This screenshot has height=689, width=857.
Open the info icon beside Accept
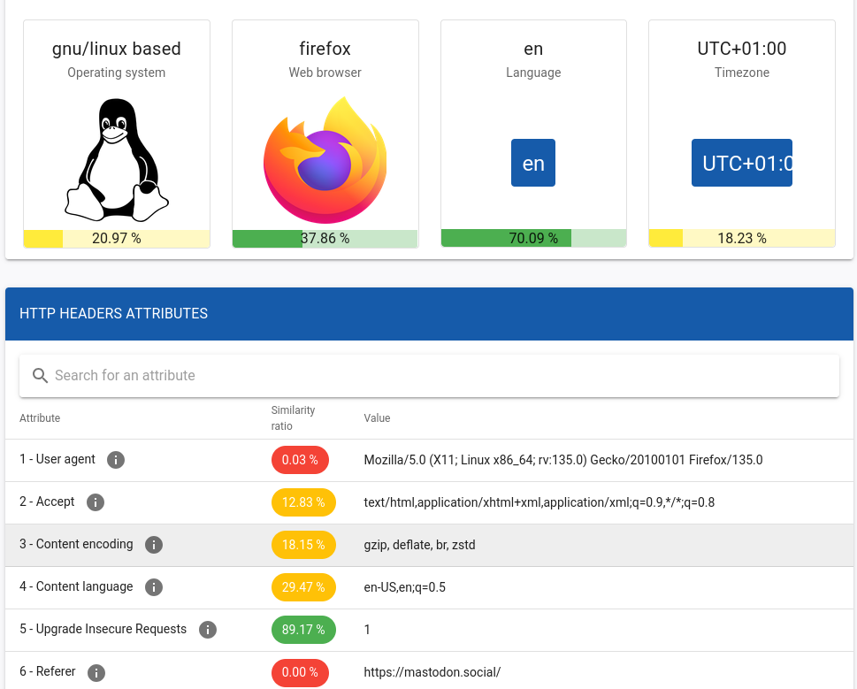(x=96, y=502)
